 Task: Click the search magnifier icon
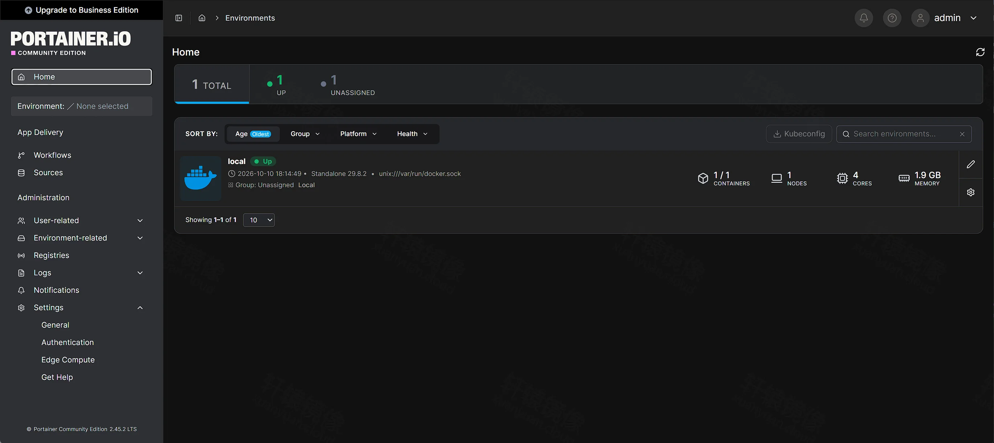tap(846, 134)
